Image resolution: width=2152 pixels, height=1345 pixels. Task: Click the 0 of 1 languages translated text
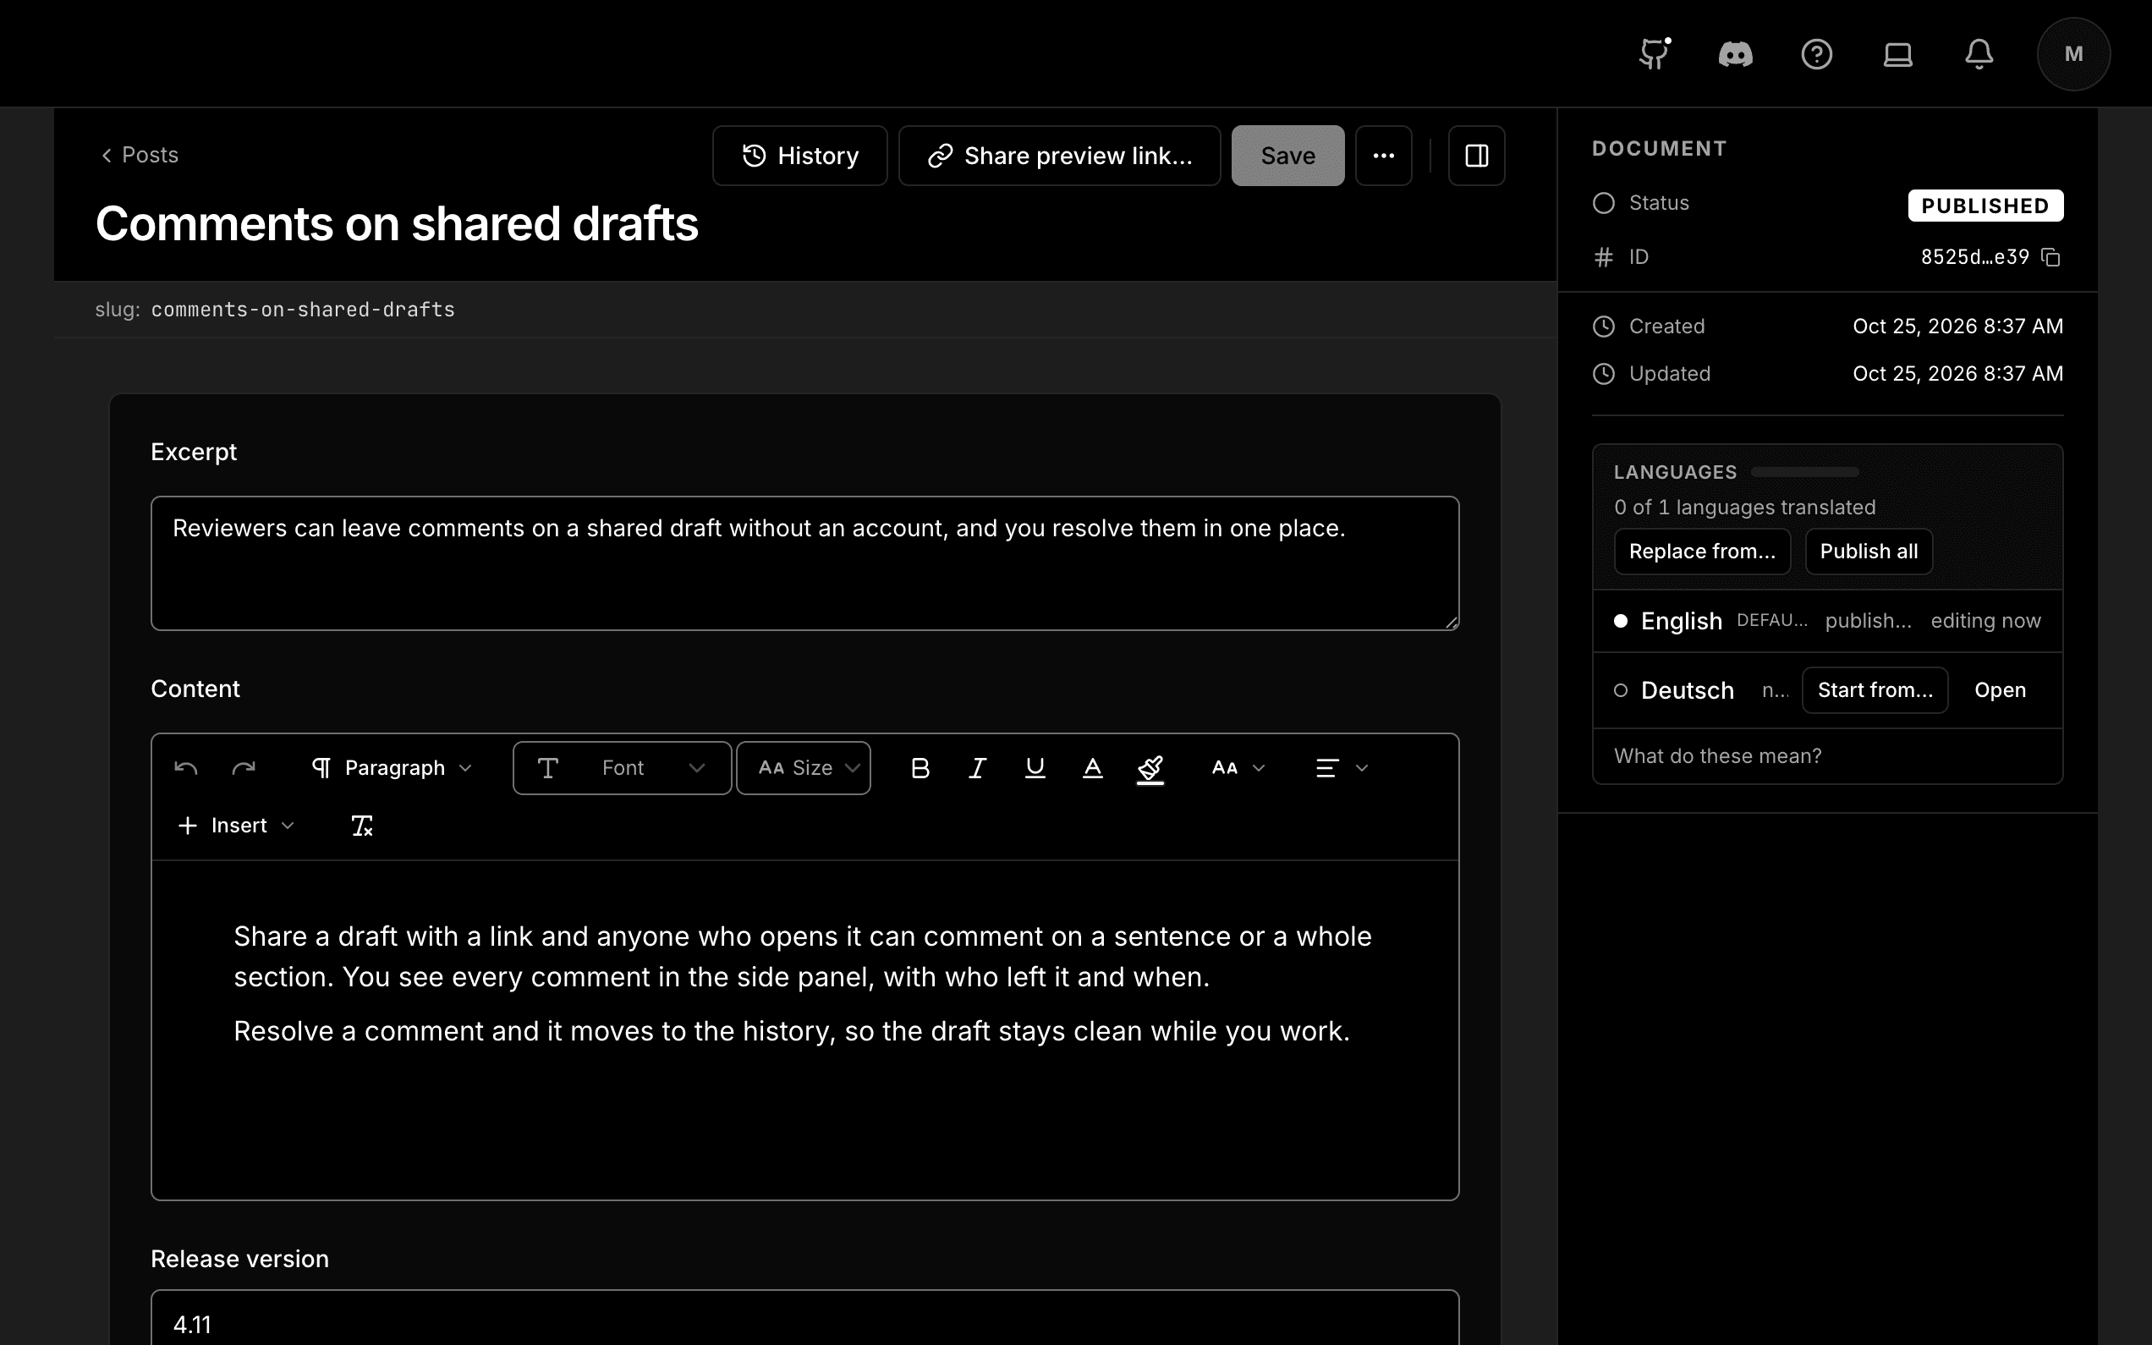coord(1743,507)
